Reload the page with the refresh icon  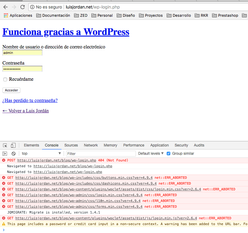click(23, 7)
